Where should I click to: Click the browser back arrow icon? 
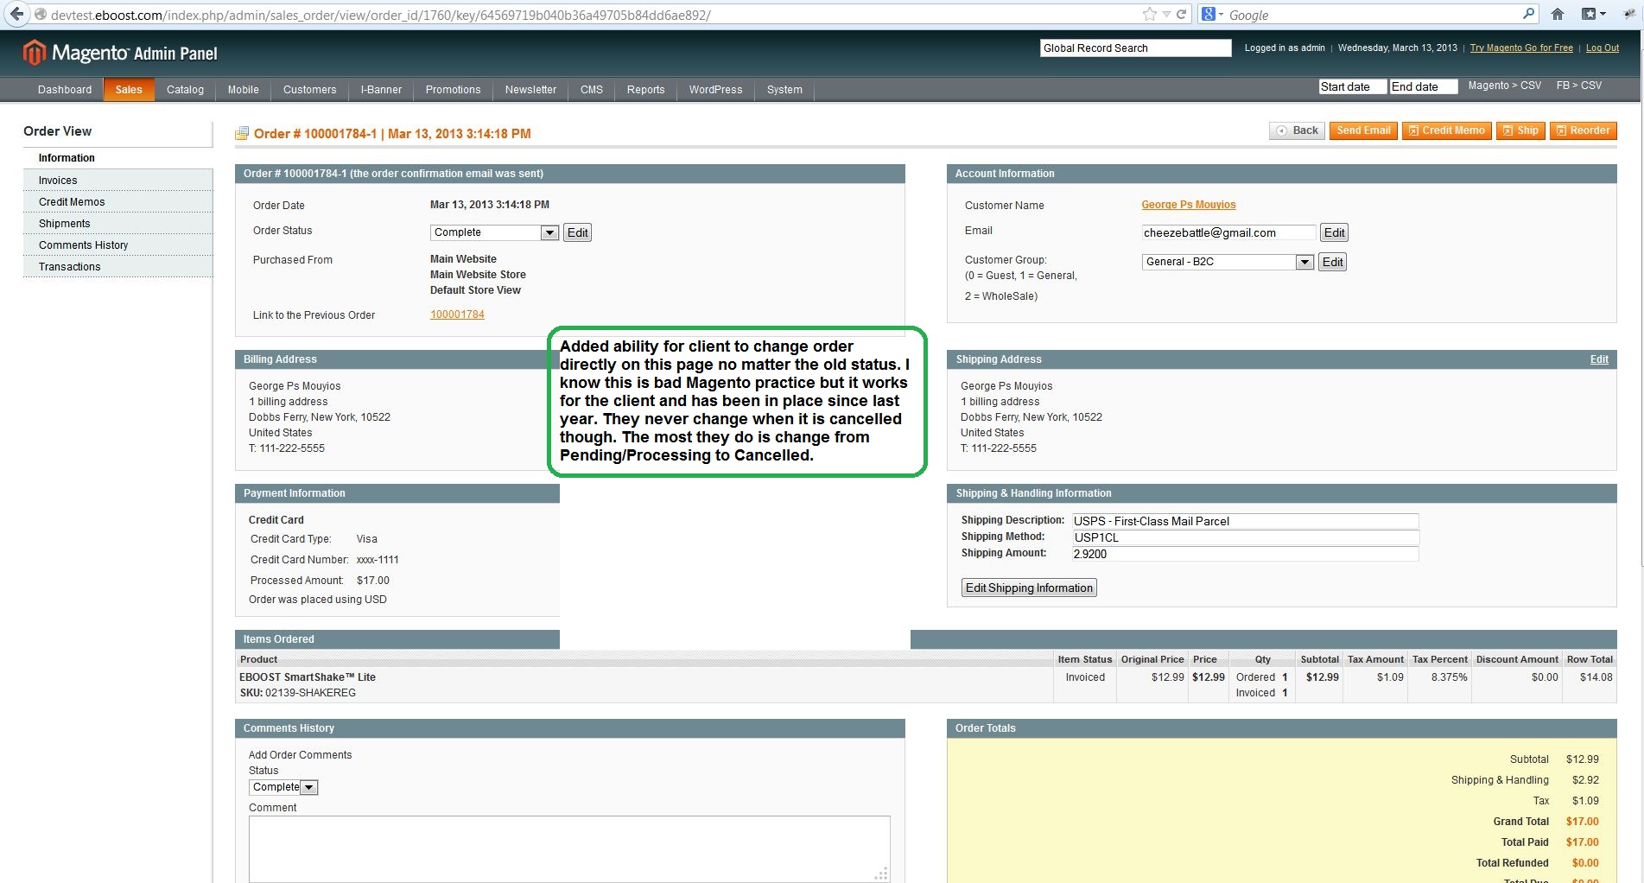coord(16,14)
